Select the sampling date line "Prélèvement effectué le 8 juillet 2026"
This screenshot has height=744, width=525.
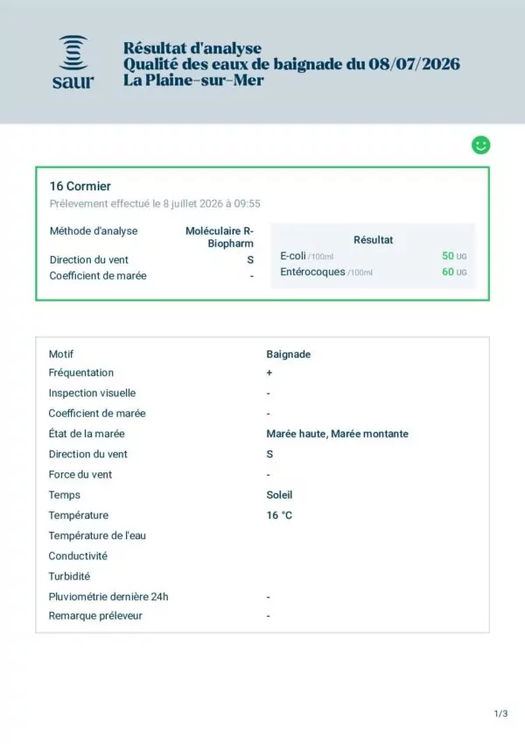click(136, 203)
